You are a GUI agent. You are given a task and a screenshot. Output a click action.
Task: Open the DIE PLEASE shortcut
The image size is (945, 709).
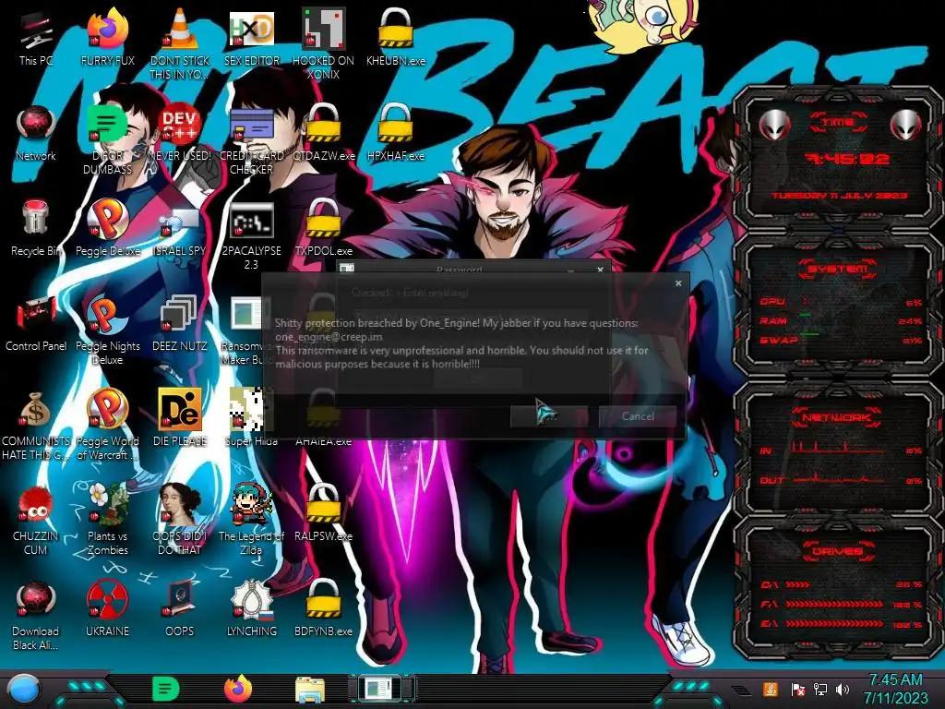click(x=180, y=418)
